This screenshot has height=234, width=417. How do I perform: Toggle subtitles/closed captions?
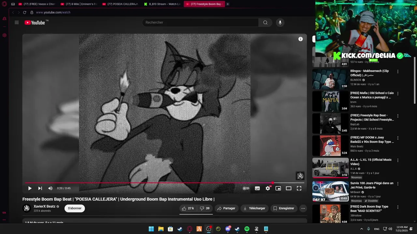pos(257,188)
